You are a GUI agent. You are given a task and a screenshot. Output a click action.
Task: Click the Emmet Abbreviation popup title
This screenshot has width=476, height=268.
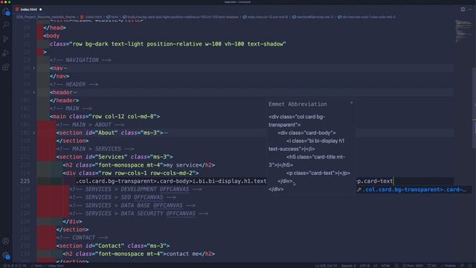[297, 104]
